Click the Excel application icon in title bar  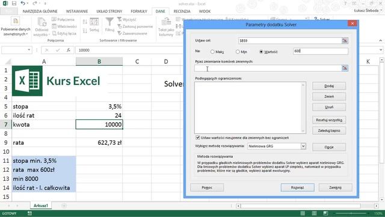5,3
